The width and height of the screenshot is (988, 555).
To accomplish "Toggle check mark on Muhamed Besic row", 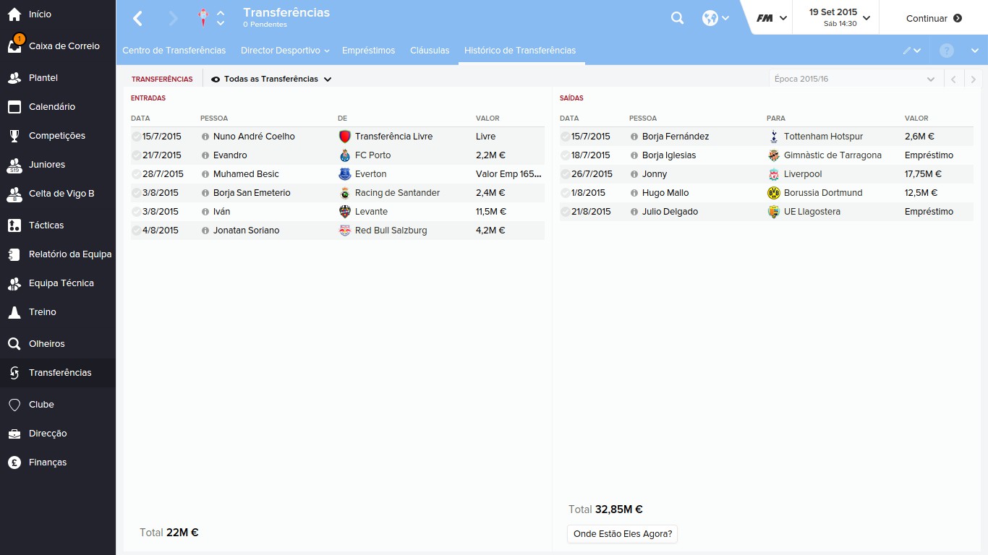I will pyautogui.click(x=136, y=174).
